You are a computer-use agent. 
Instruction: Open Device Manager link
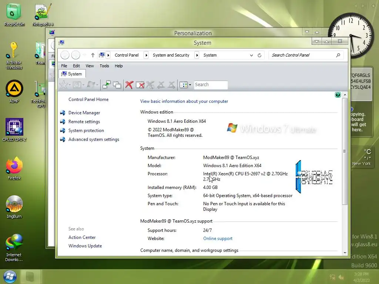(x=84, y=113)
